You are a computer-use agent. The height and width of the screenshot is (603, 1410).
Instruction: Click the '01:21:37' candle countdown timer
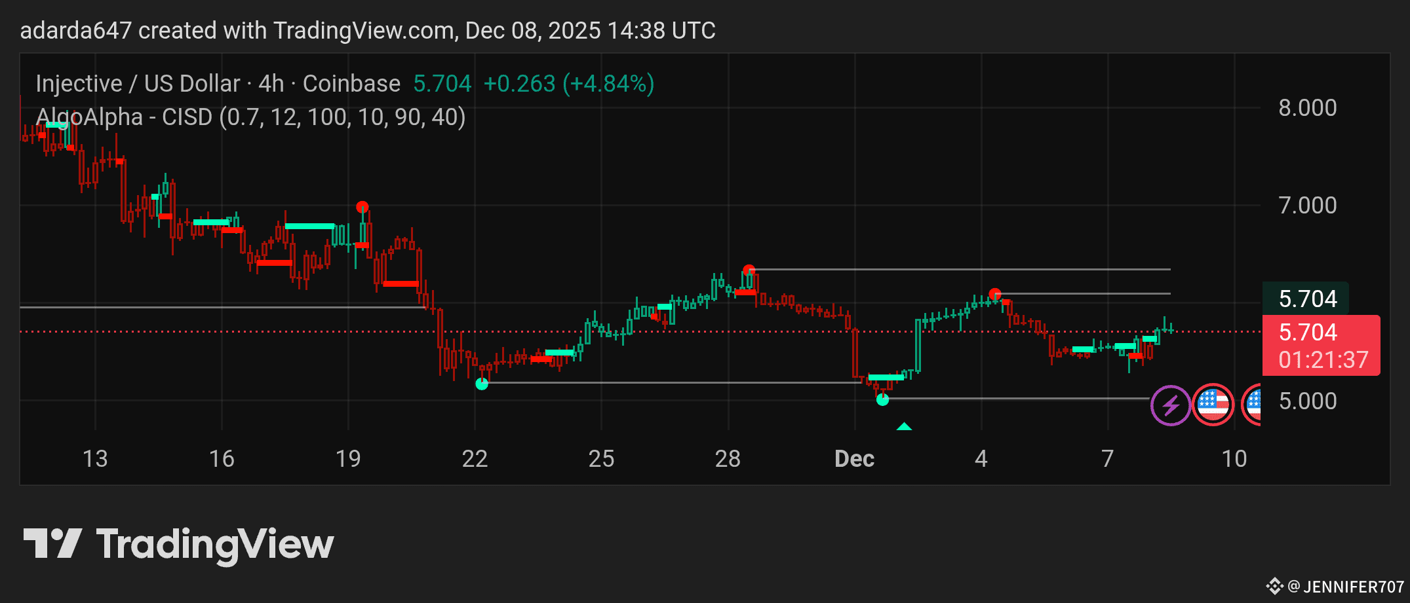click(1323, 360)
